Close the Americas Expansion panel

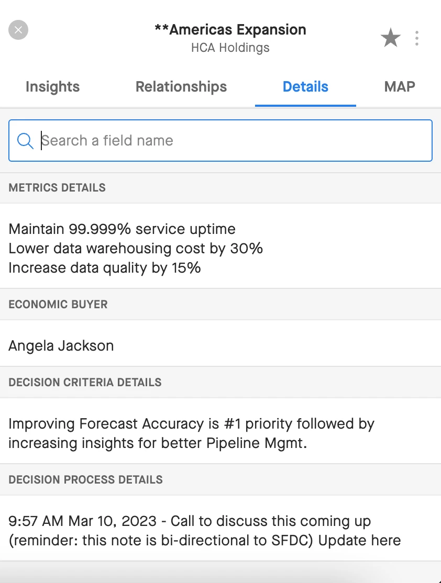[18, 30]
